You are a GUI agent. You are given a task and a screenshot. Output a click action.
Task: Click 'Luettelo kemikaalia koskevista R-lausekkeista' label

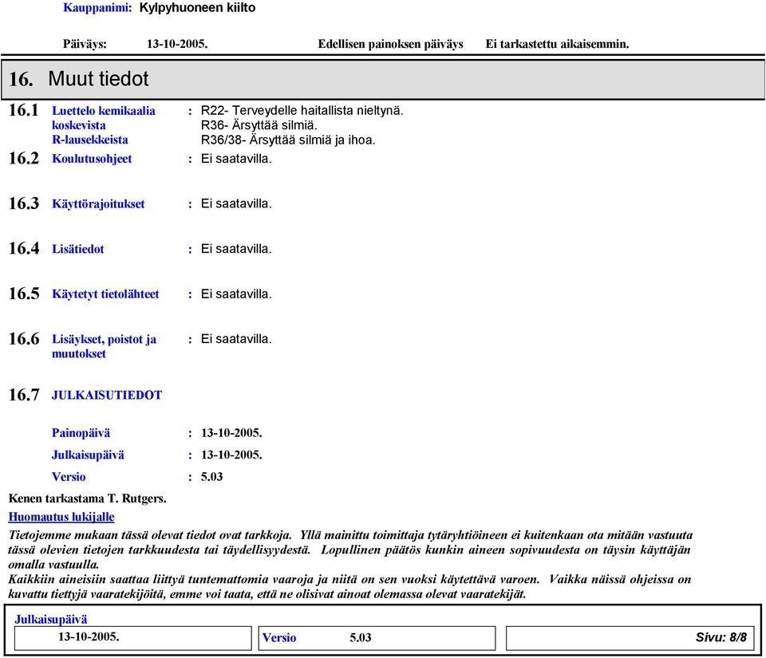click(104, 125)
